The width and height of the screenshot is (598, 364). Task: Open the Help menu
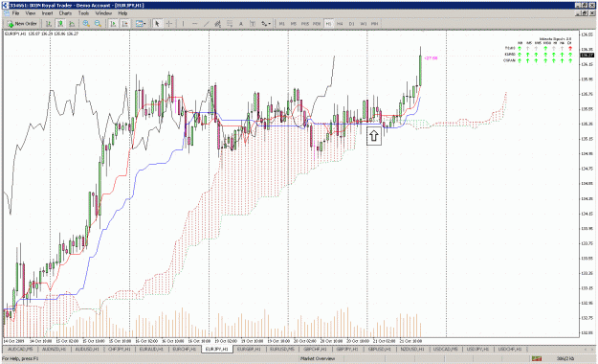(x=122, y=13)
